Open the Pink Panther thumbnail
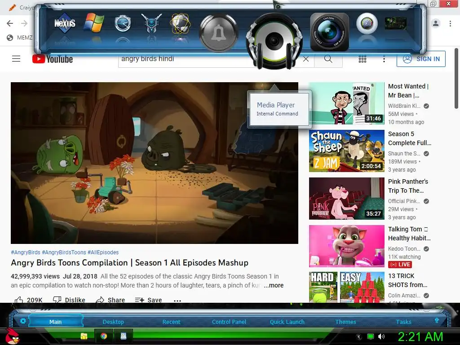 (x=346, y=198)
